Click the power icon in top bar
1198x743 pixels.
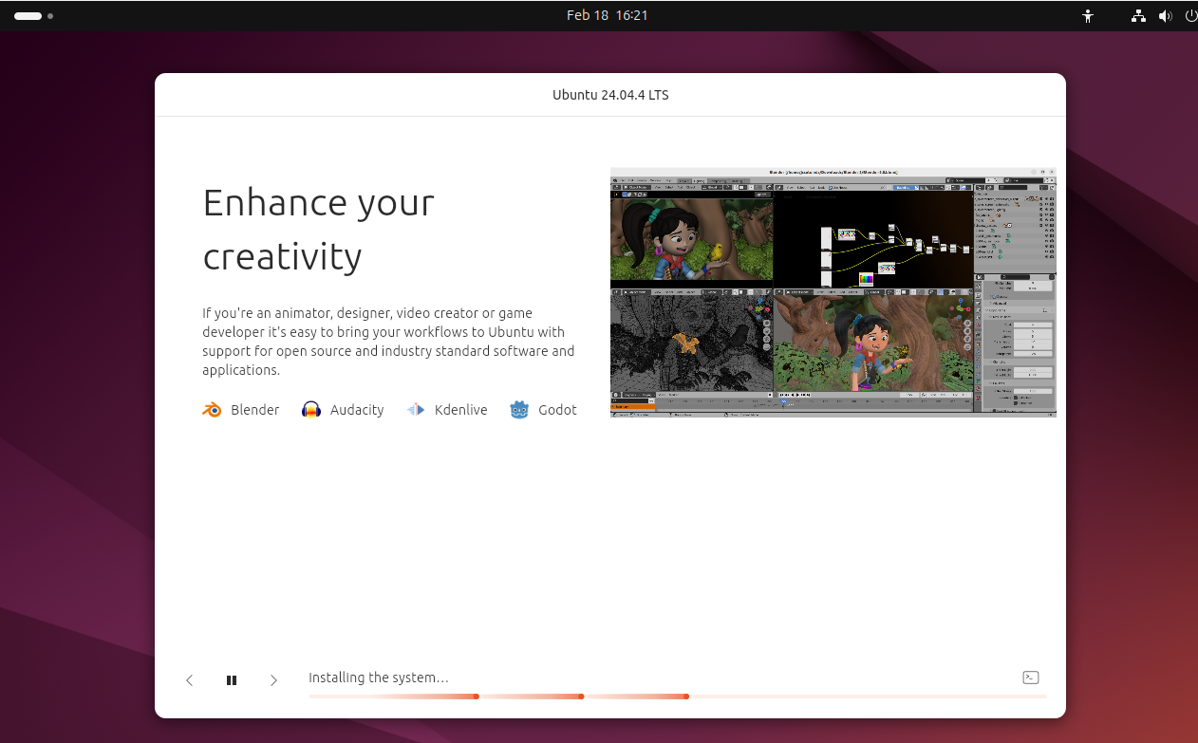coord(1191,16)
